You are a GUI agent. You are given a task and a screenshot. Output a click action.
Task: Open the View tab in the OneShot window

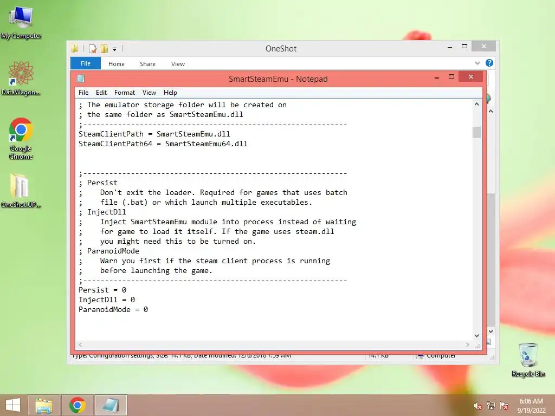point(178,64)
